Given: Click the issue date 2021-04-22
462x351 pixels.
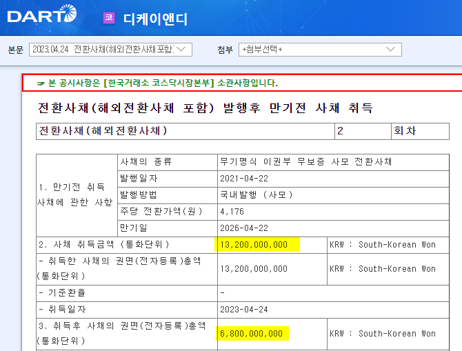Looking at the screenshot, I should click(x=244, y=179).
